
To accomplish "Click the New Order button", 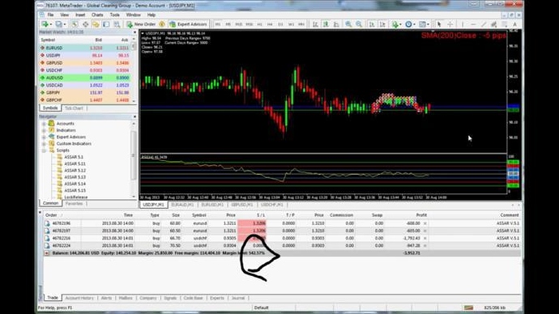I will (x=142, y=24).
